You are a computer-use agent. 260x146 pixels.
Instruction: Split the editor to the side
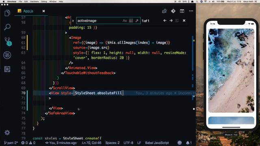182,11
